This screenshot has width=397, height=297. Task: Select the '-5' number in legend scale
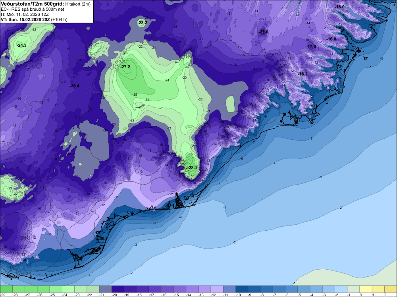coord(300,295)
